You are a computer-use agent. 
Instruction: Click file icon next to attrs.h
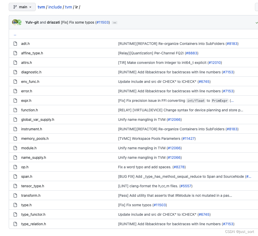point(15,63)
